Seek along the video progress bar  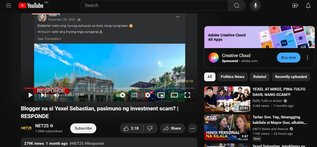click(x=109, y=88)
